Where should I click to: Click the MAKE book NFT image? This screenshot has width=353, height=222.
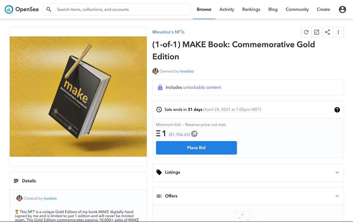click(78, 96)
